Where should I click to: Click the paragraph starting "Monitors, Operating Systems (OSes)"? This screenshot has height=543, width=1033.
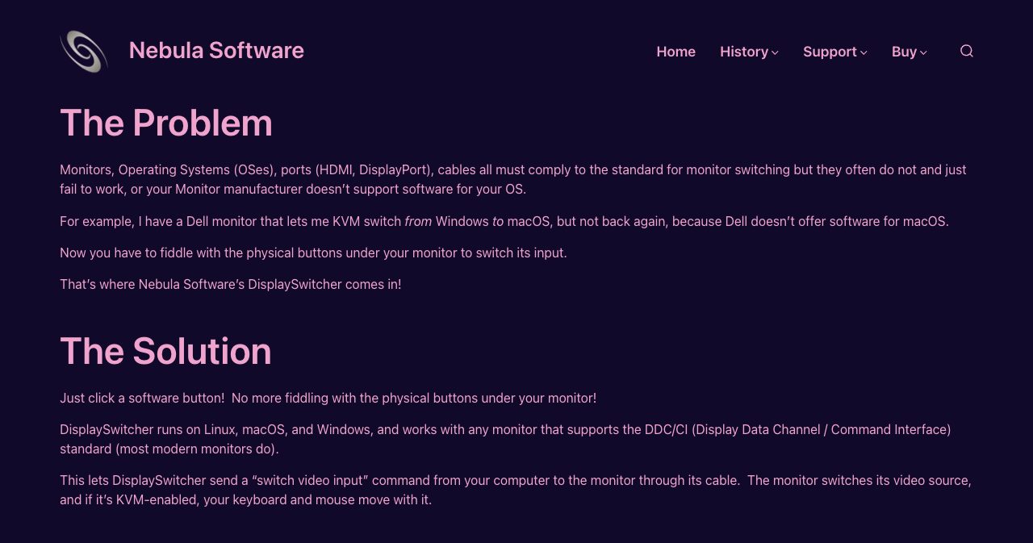click(x=513, y=180)
